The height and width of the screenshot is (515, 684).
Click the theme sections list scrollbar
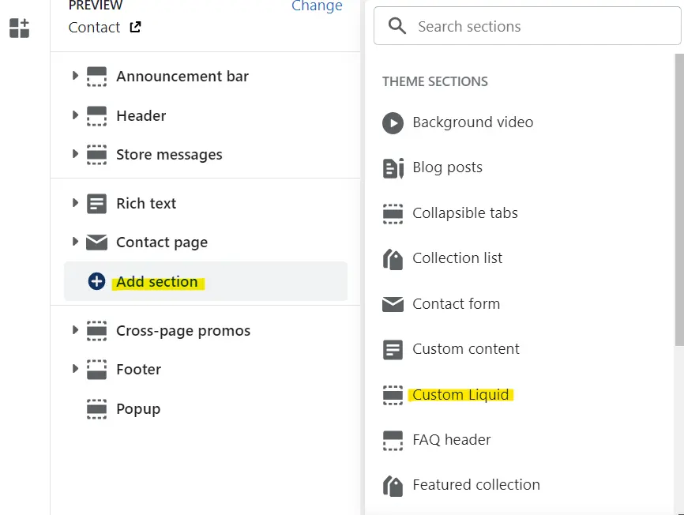coord(678,197)
